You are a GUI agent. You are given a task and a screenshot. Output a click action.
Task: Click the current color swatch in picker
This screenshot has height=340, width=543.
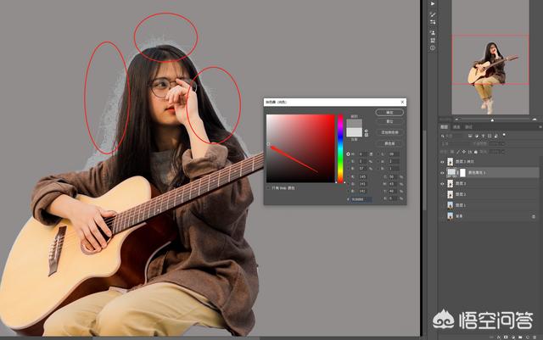click(355, 132)
